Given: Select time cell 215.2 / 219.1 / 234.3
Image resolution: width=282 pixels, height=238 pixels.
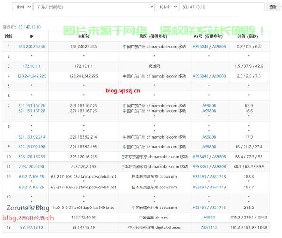Looking at the screenshot, I should click(x=249, y=218).
